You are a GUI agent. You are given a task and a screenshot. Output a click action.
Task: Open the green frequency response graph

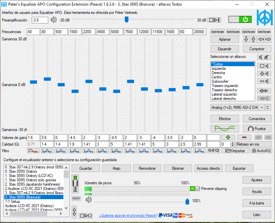click(x=224, y=129)
